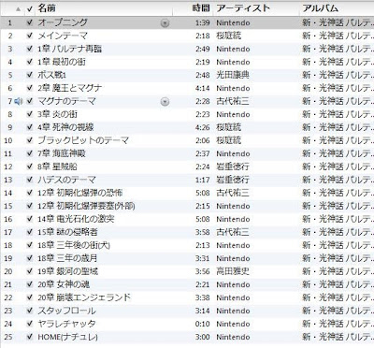Viewport: 374px width, 348px height.
Task: Uncheck the checkbox for オープニング
Action: click(x=30, y=22)
